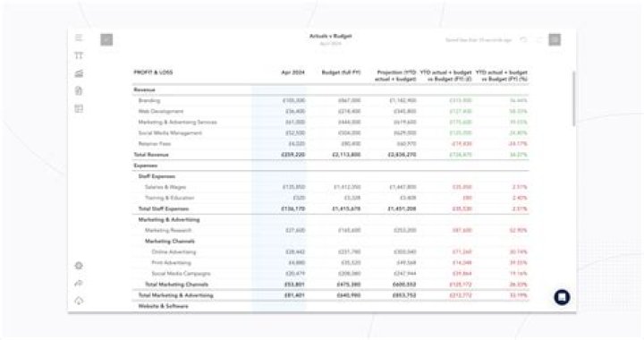Image resolution: width=644 pixels, height=340 pixels.
Task: Click the Apr 2024 column header
Action: coord(292,72)
